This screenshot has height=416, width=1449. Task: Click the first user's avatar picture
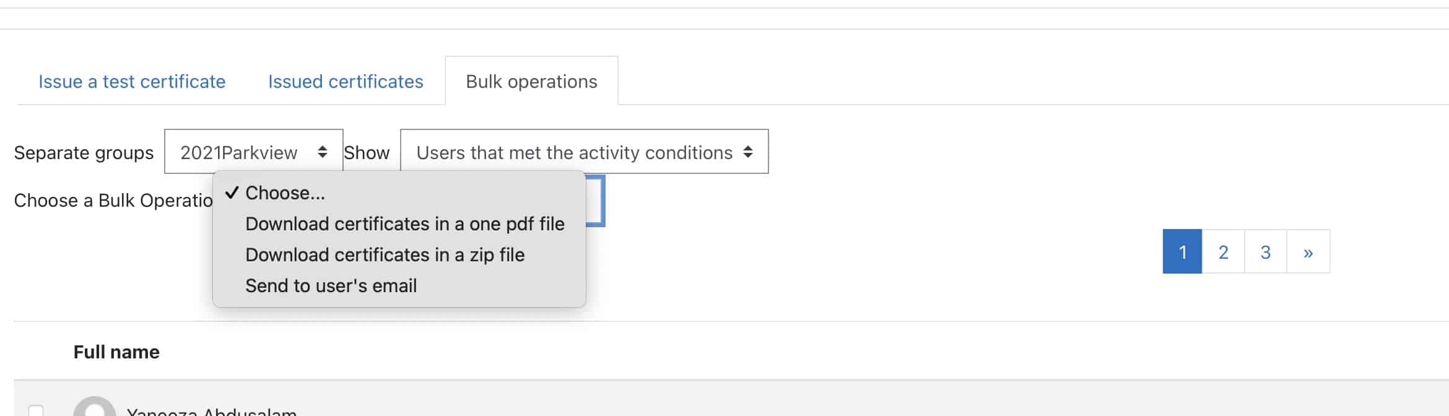[95, 408]
